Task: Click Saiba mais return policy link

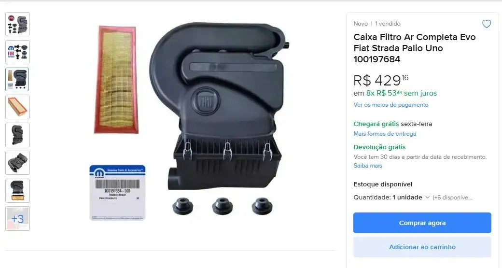Action: click(367, 166)
